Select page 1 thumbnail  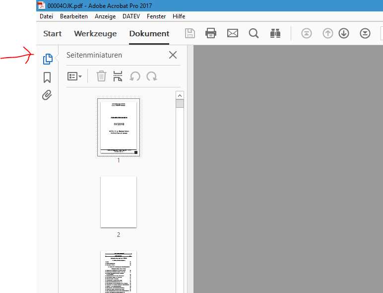[119, 127]
